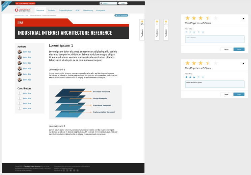Click Cancel in the empty-comment rating dialog

(x=226, y=49)
